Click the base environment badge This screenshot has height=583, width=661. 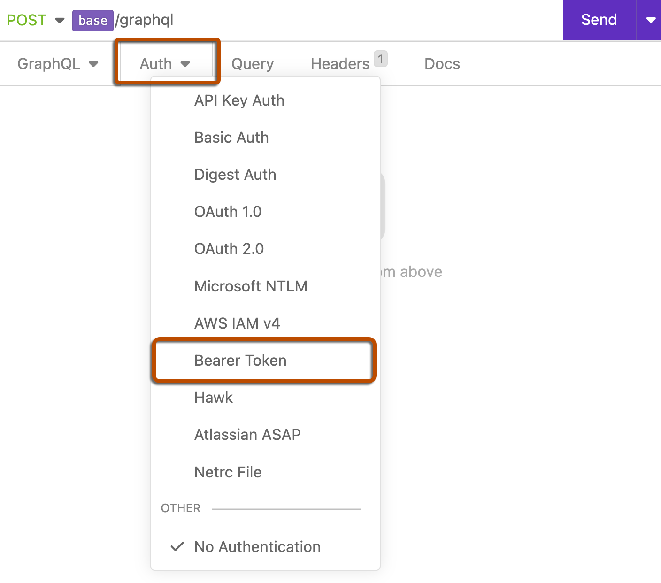point(92,20)
